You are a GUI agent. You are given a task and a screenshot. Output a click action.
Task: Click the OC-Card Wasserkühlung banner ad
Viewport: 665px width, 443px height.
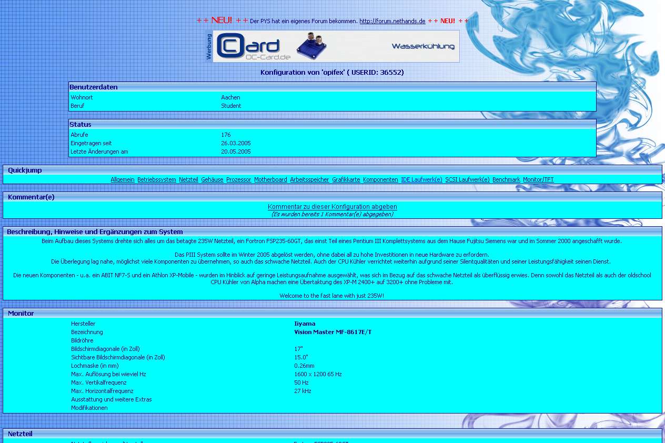332,46
